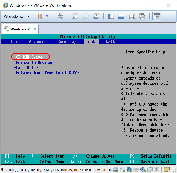
Task: Click the Boot BIOS menu
Action: (90, 42)
